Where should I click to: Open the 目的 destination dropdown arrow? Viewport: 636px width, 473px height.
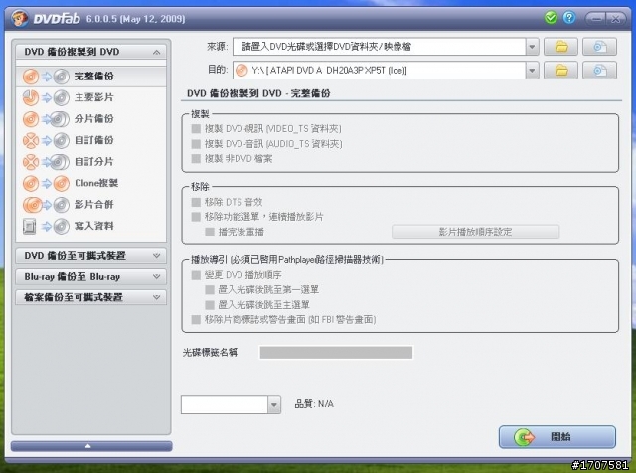tap(533, 71)
